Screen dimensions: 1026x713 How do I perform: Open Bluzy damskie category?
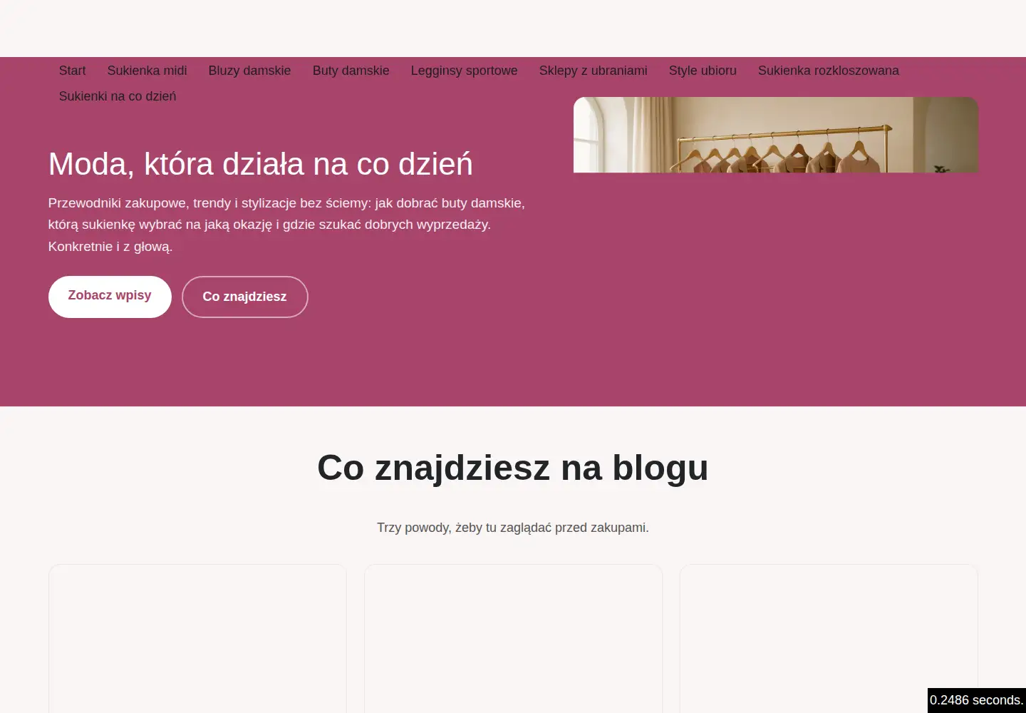click(249, 71)
